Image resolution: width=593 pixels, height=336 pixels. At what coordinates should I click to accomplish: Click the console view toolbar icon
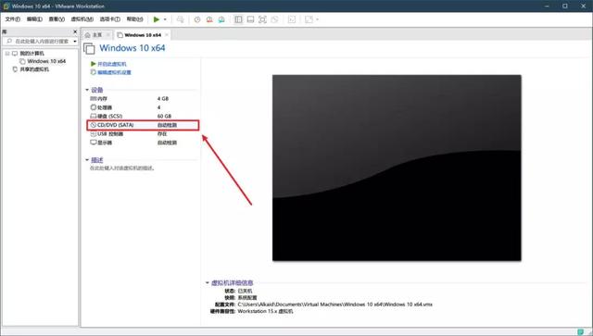[292, 19]
